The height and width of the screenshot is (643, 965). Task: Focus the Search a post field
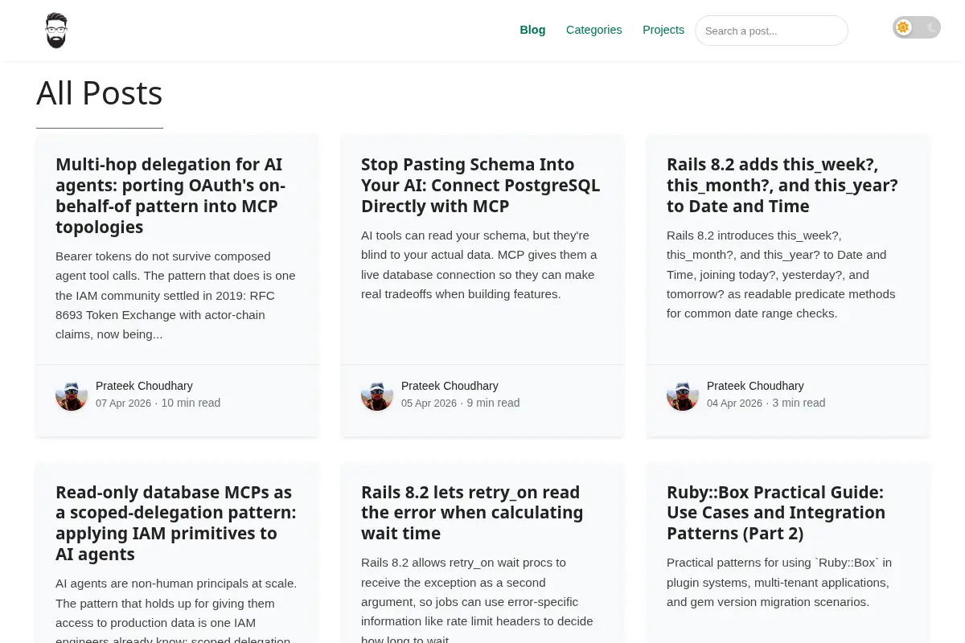[x=771, y=31]
